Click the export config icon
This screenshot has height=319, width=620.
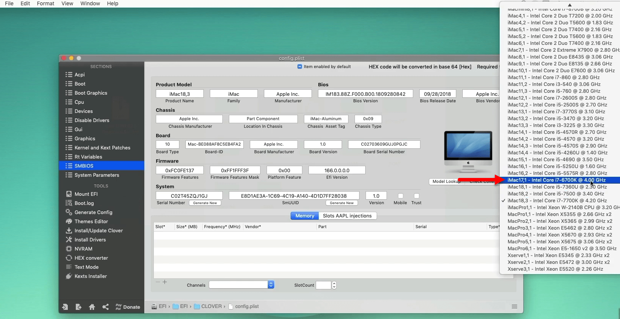(x=78, y=307)
